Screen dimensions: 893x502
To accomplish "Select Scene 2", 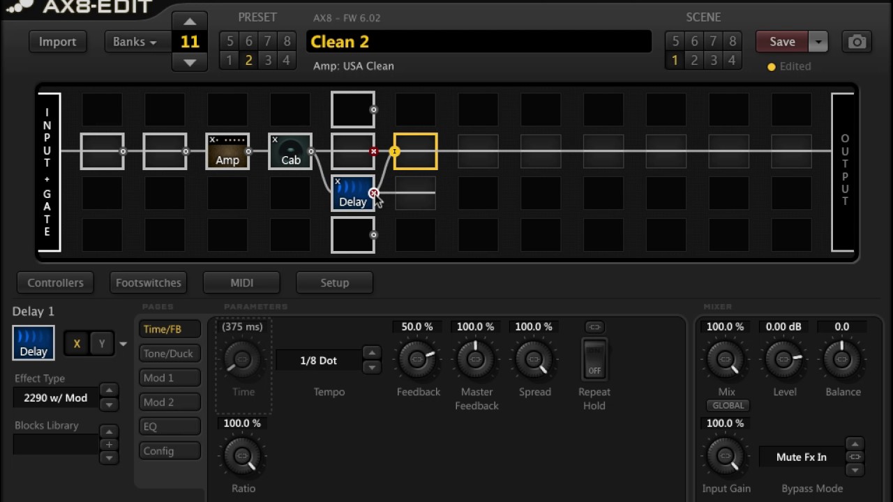I will pyautogui.click(x=694, y=60).
